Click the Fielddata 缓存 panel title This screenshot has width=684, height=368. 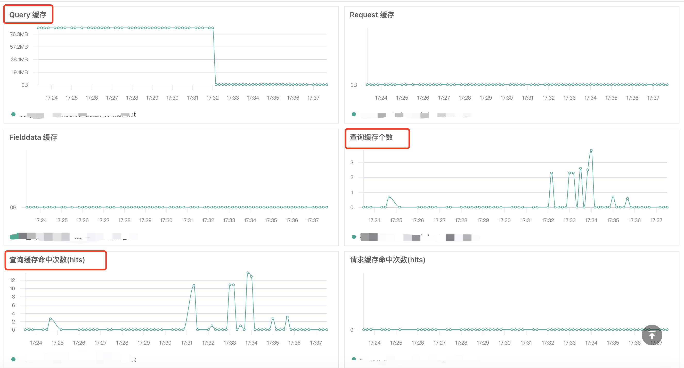(33, 137)
